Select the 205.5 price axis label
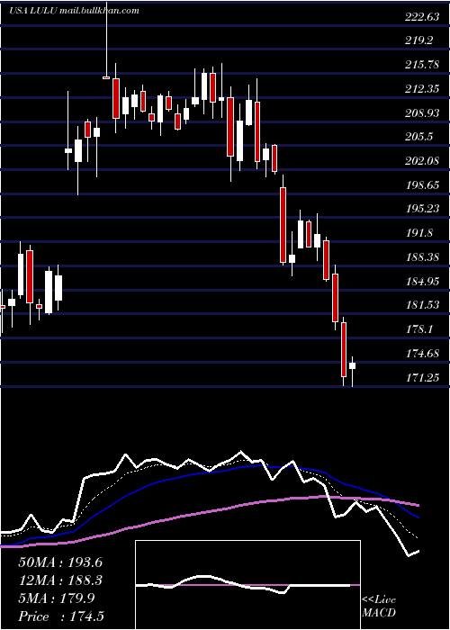Image resolution: width=450 pixels, height=630 pixels. 419,137
